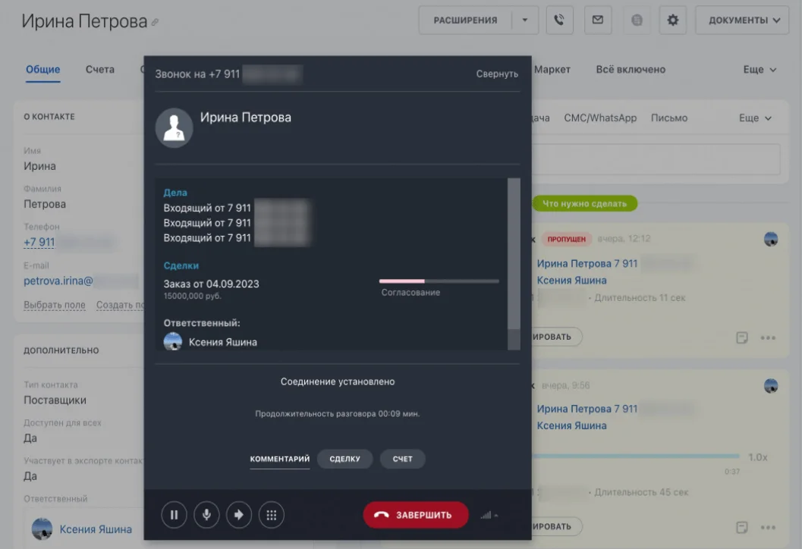Click the Ирина name field value
This screenshot has height=549, width=802.
coord(40,166)
